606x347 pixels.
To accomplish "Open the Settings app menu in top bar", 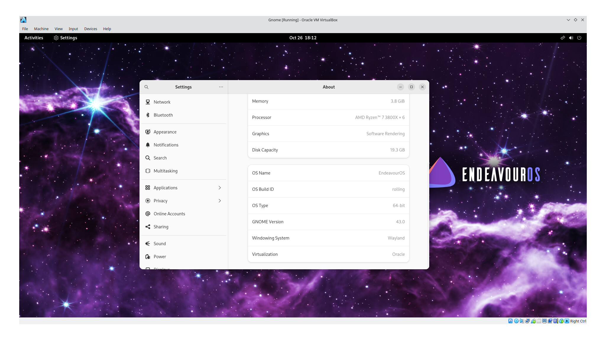I will coord(65,38).
